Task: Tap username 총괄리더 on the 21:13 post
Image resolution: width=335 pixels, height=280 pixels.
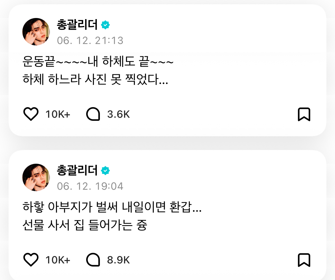Action: coord(77,25)
